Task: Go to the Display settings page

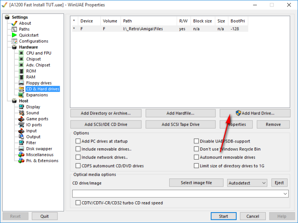Action: [33, 107]
